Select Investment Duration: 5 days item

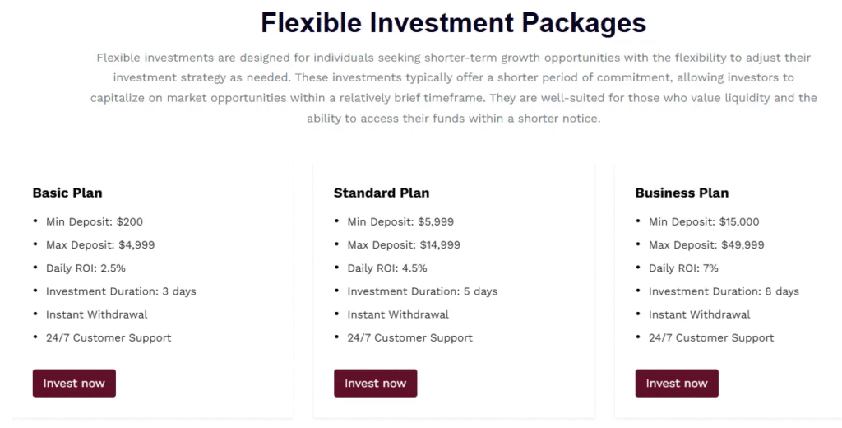coord(423,291)
